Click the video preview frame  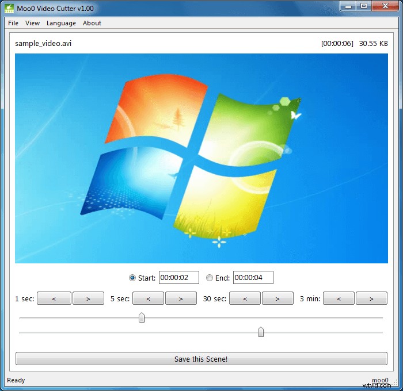pyautogui.click(x=201, y=158)
